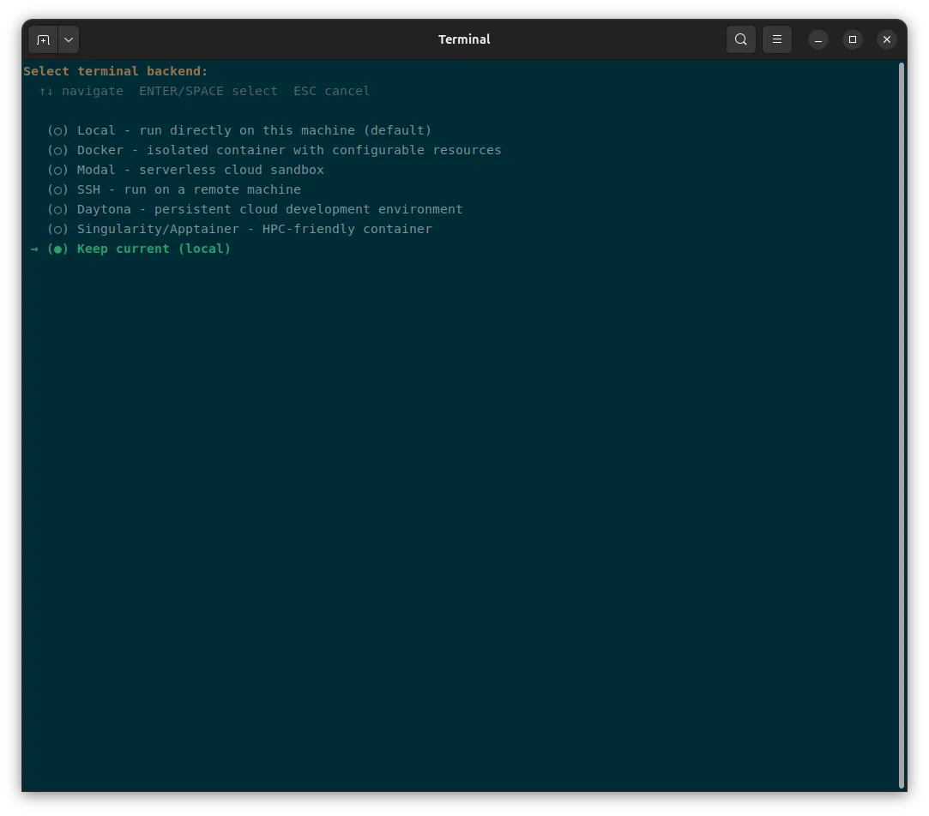The width and height of the screenshot is (929, 816).
Task: Click the terminal vertical scrollbar
Action: tap(902, 424)
